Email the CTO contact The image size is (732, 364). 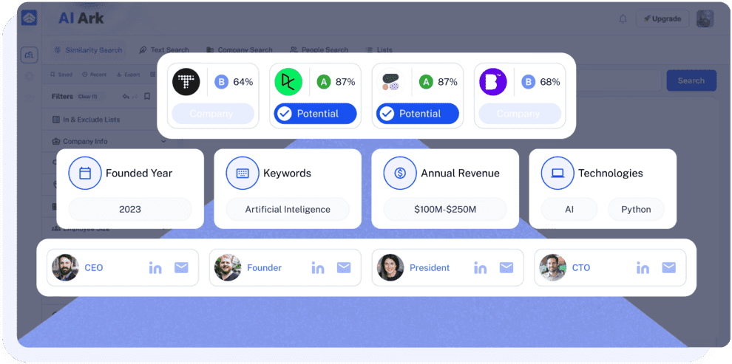tap(668, 267)
